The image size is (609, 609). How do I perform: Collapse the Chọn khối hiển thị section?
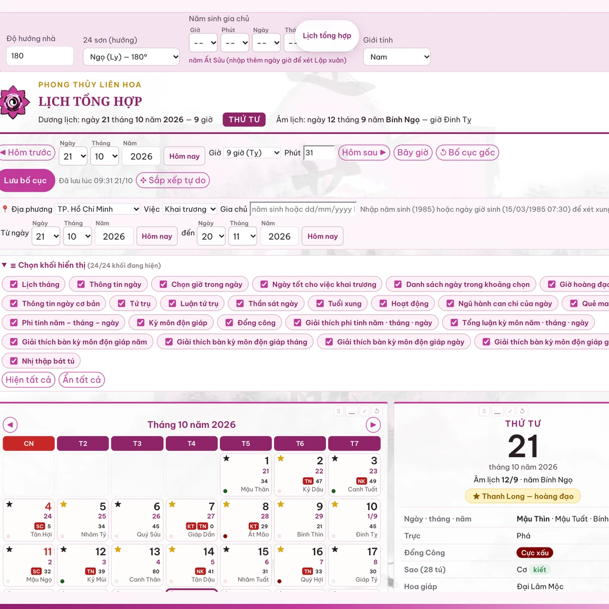[81, 265]
